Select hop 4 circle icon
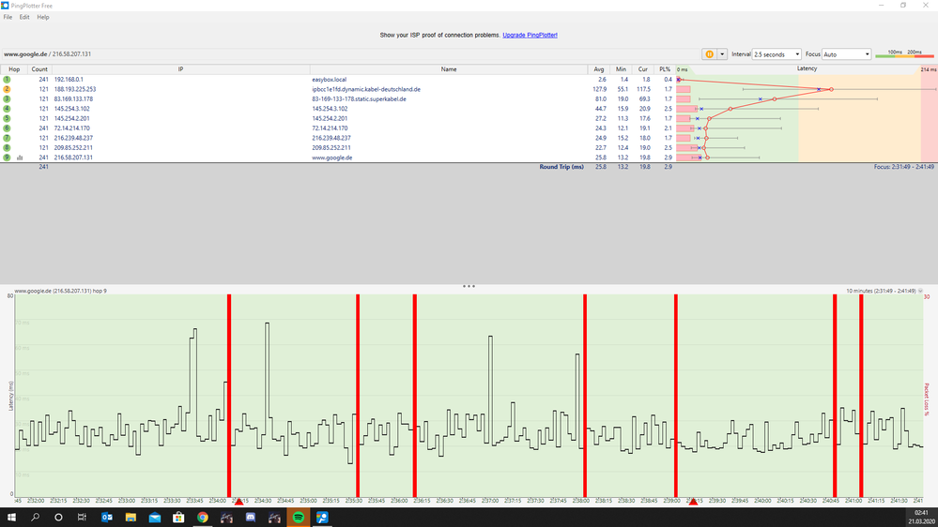938x527 pixels. point(7,109)
